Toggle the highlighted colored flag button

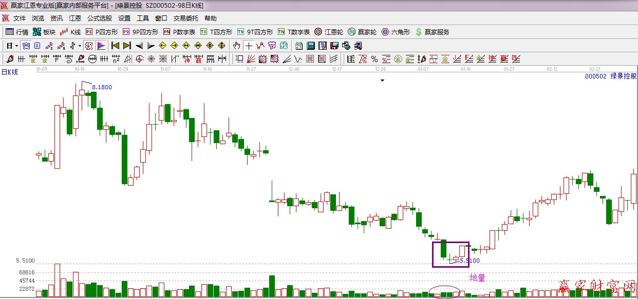point(101,46)
